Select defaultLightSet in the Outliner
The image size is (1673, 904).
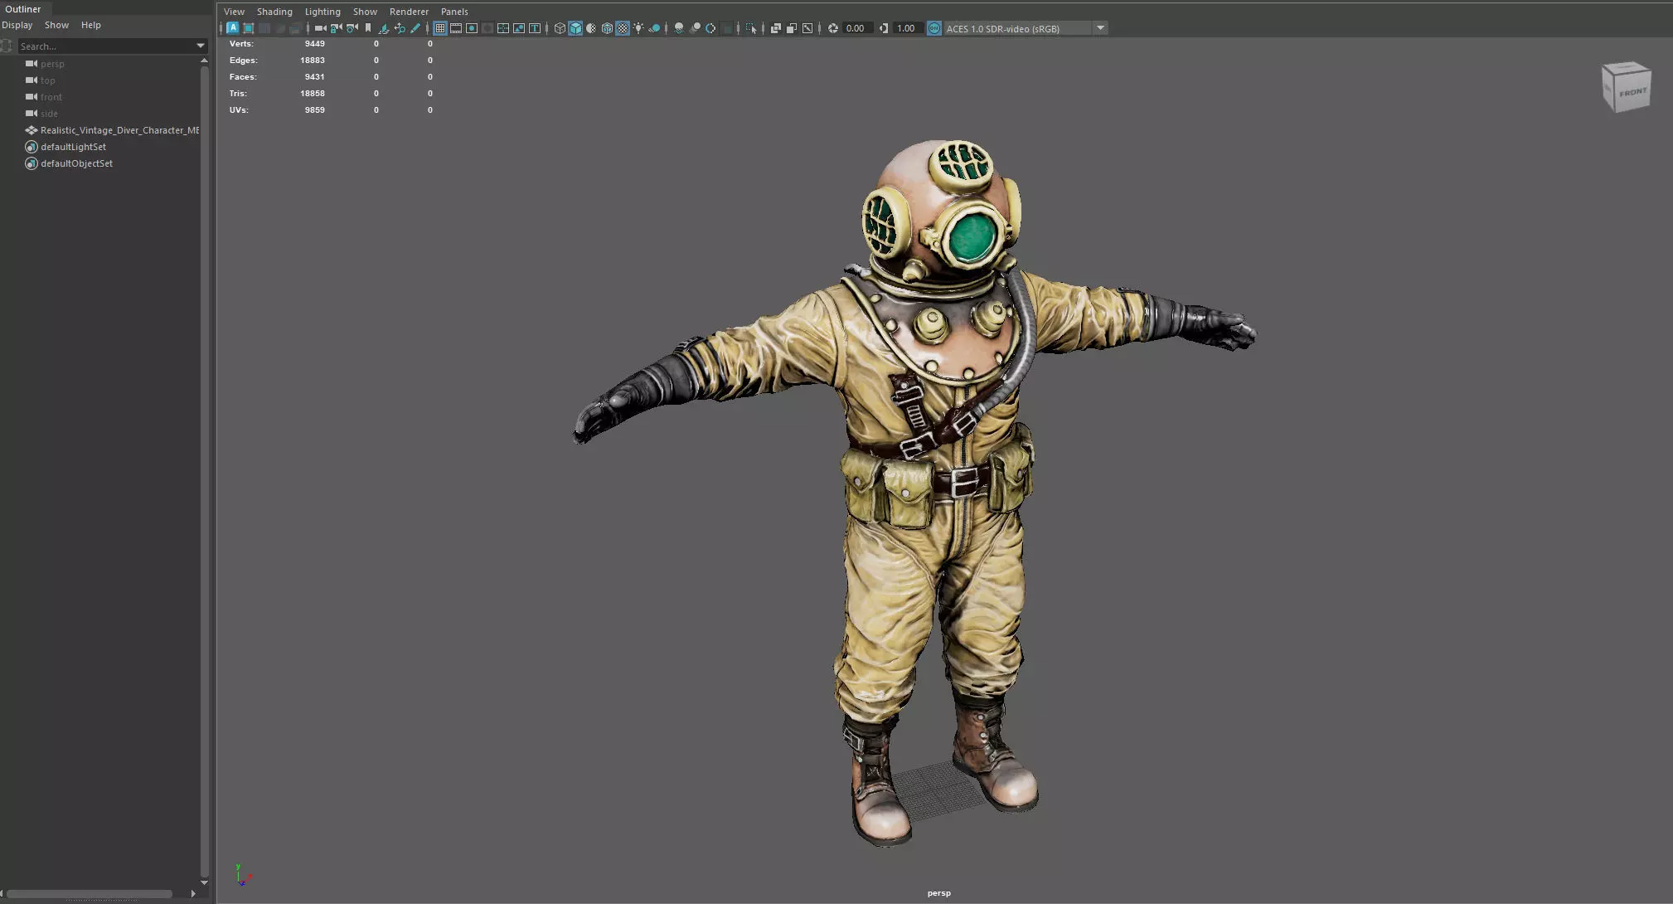click(73, 147)
